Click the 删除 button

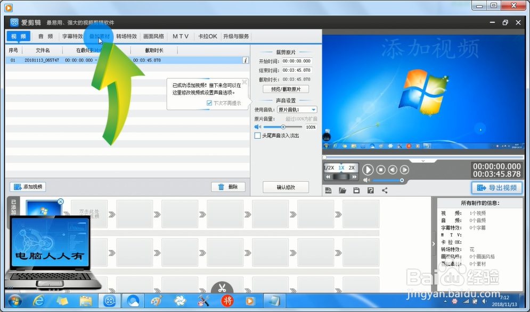point(228,187)
